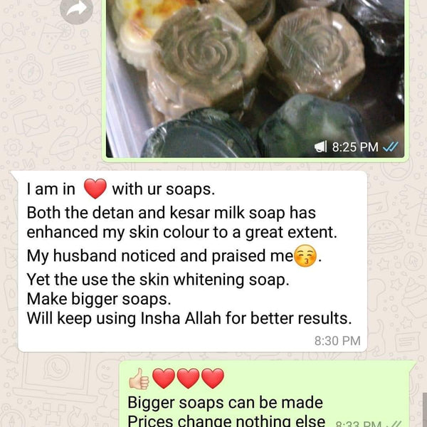Open the soap photo message
The height and width of the screenshot is (427, 427).
point(255,79)
